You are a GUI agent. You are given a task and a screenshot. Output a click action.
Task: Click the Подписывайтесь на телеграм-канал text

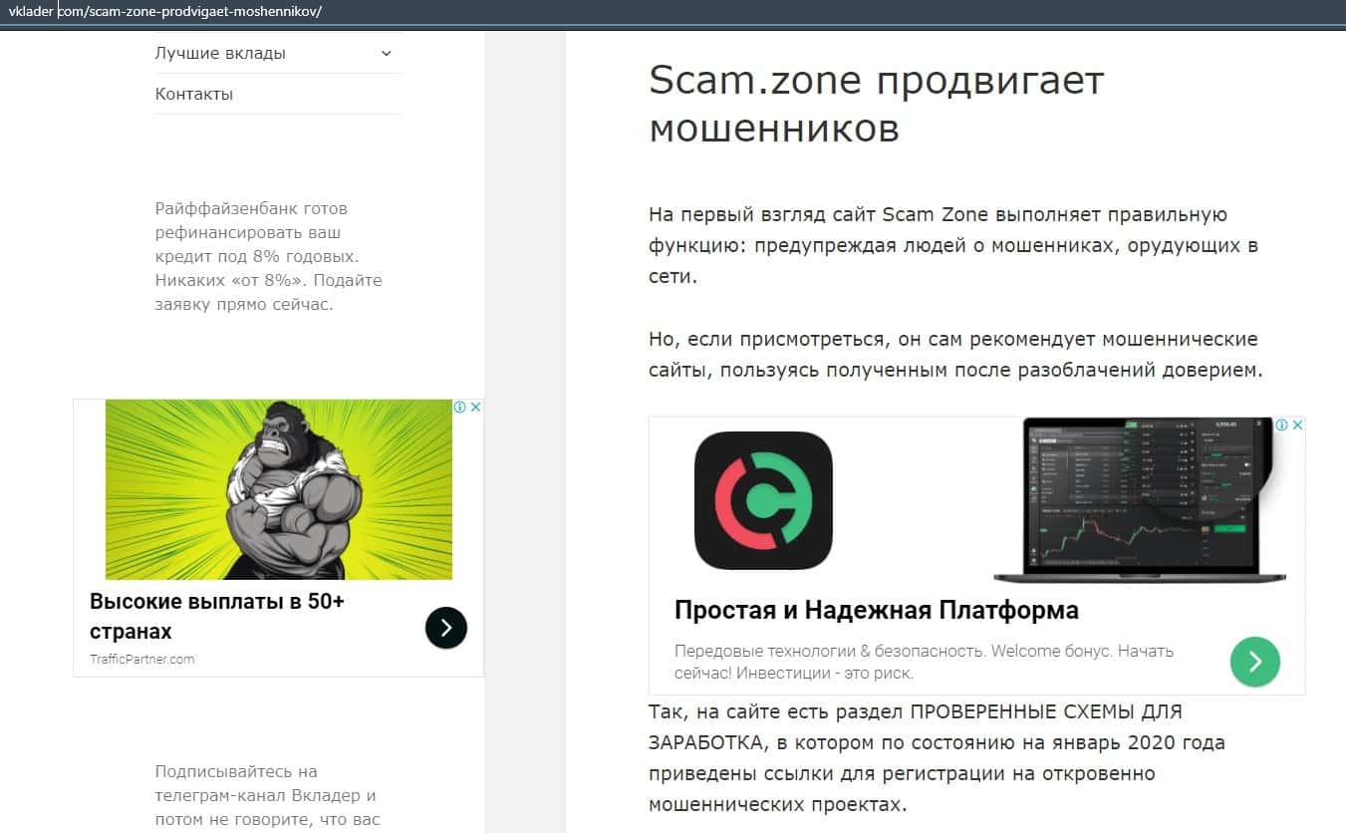[266, 796]
